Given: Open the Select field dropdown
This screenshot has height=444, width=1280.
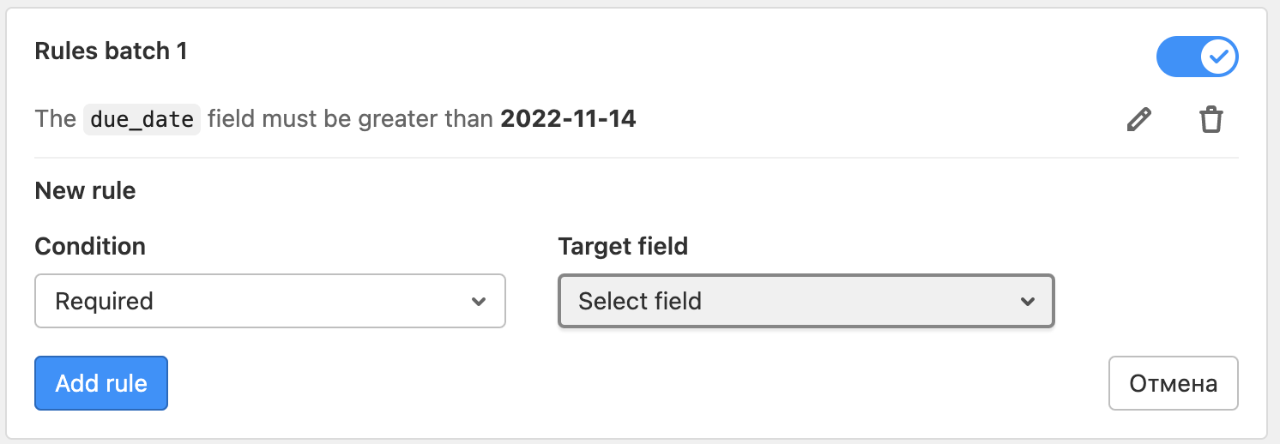Looking at the screenshot, I should coord(806,301).
